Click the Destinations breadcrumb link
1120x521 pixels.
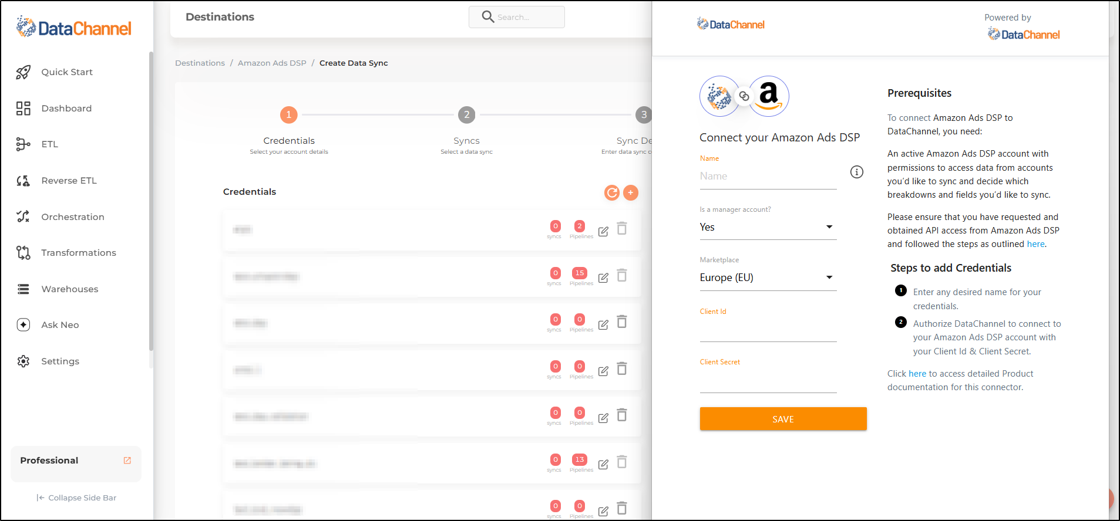(x=200, y=63)
